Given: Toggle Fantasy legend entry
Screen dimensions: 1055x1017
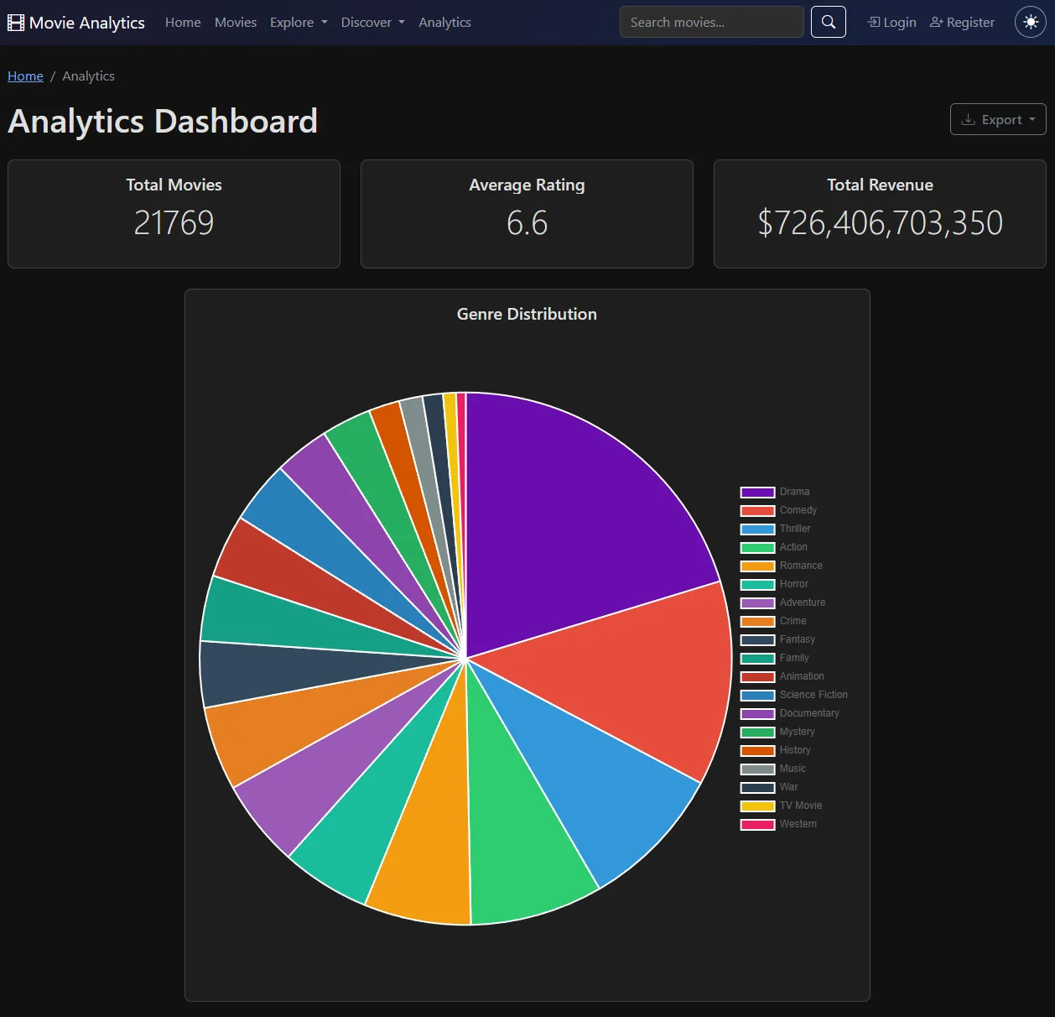Looking at the screenshot, I should 777,640.
